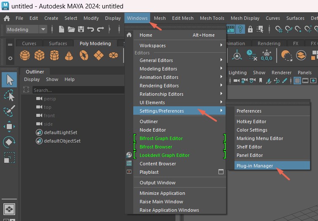
Task: Expand the Settings/Preferences submenu
Action: click(x=180, y=111)
